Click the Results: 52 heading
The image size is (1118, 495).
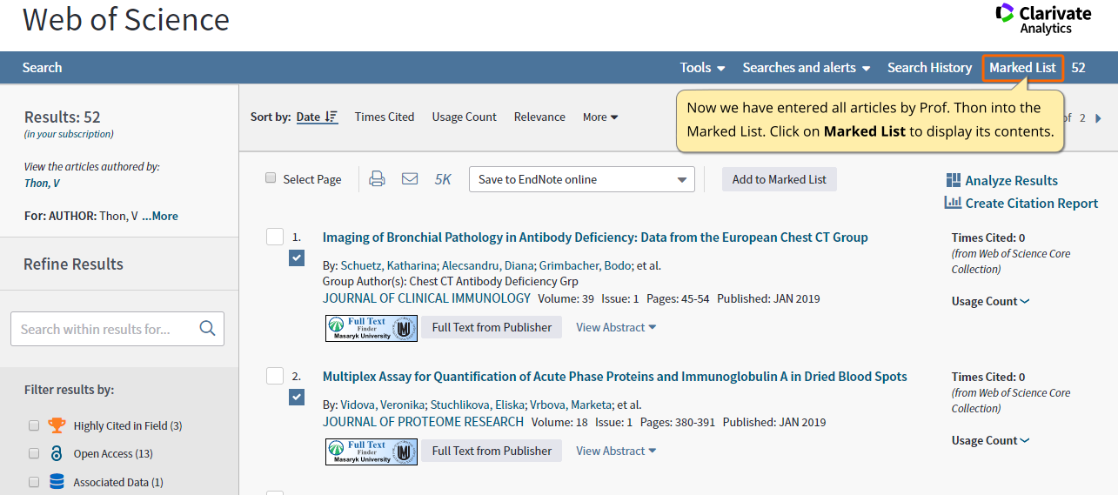[x=62, y=117]
